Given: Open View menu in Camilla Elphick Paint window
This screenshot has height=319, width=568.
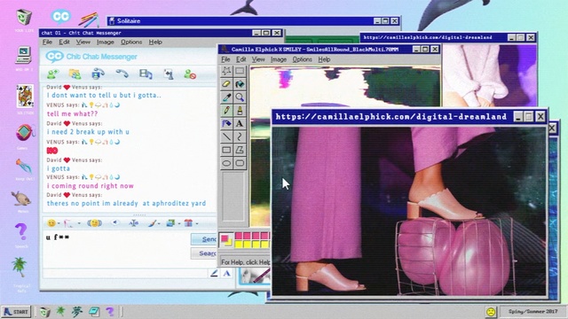Looking at the screenshot, I should (x=258, y=59).
